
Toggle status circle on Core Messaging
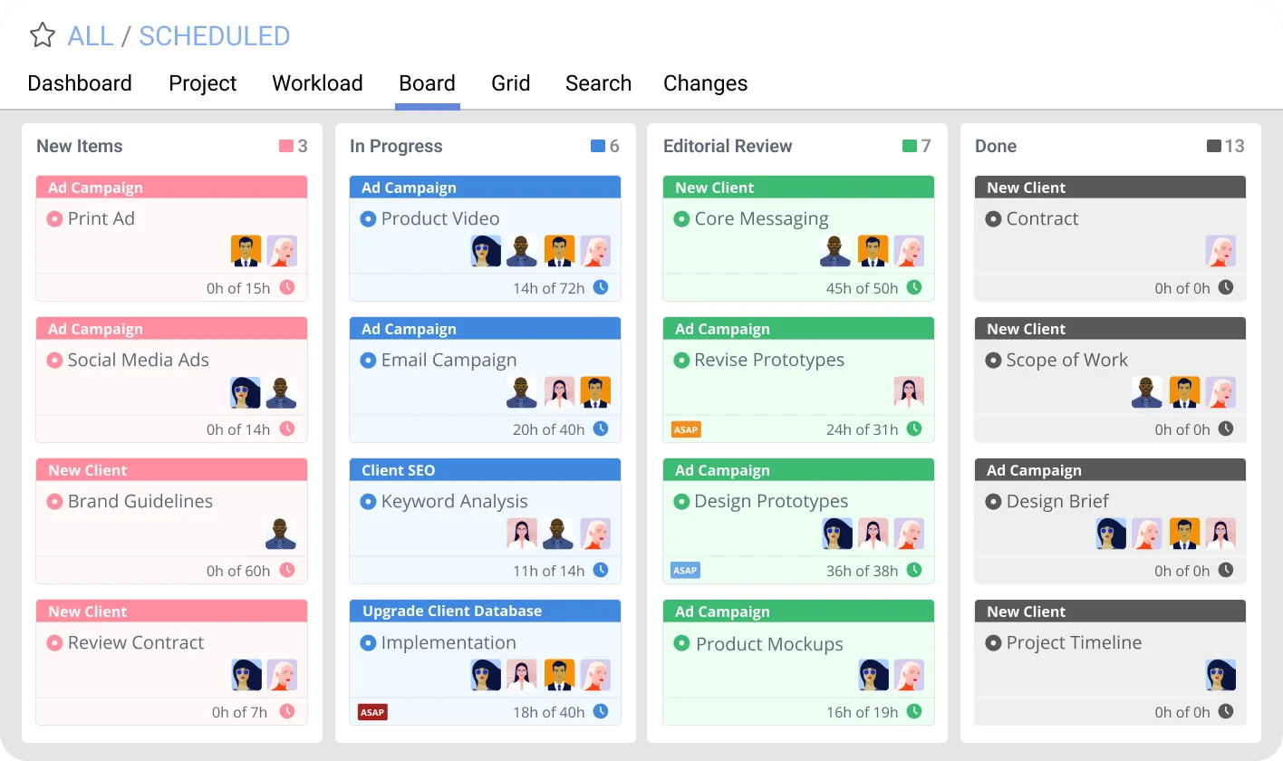(x=681, y=218)
